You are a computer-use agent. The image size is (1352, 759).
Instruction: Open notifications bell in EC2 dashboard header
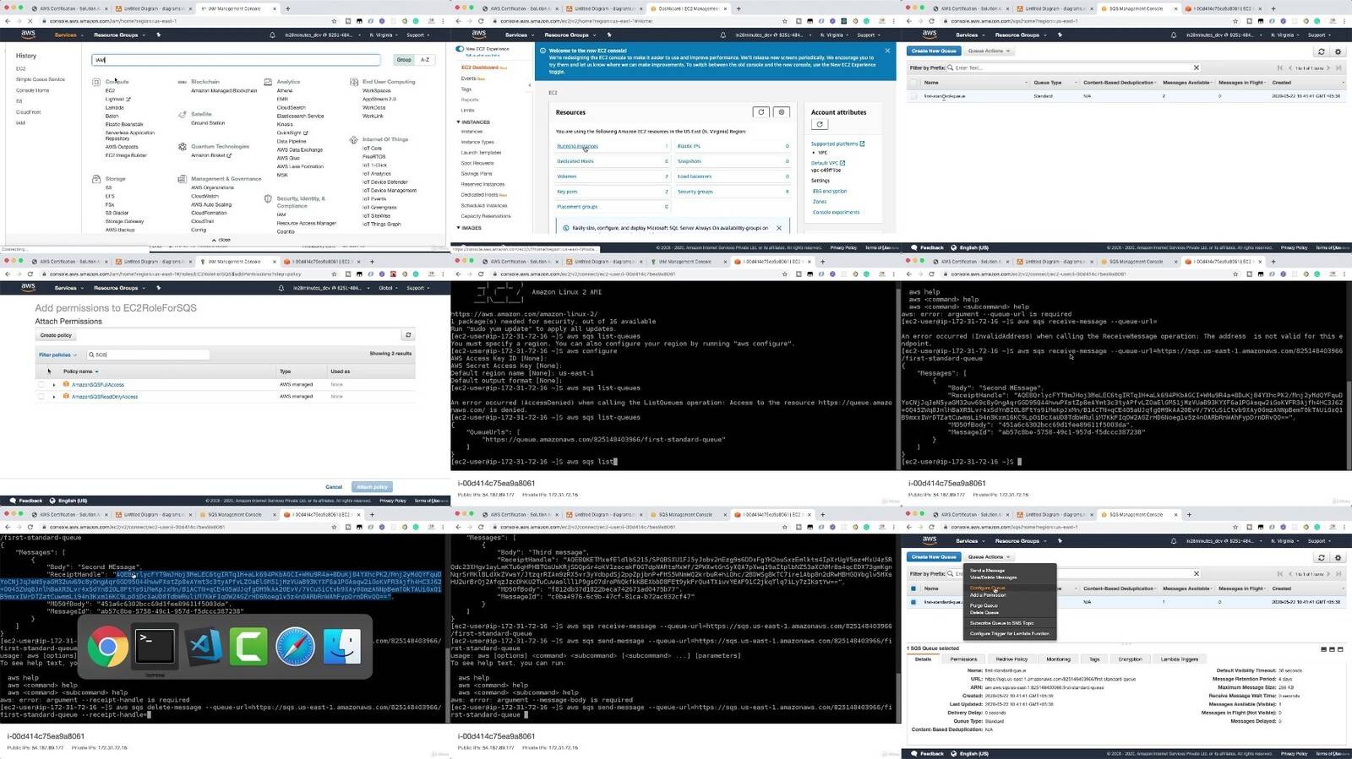pyautogui.click(x=722, y=35)
